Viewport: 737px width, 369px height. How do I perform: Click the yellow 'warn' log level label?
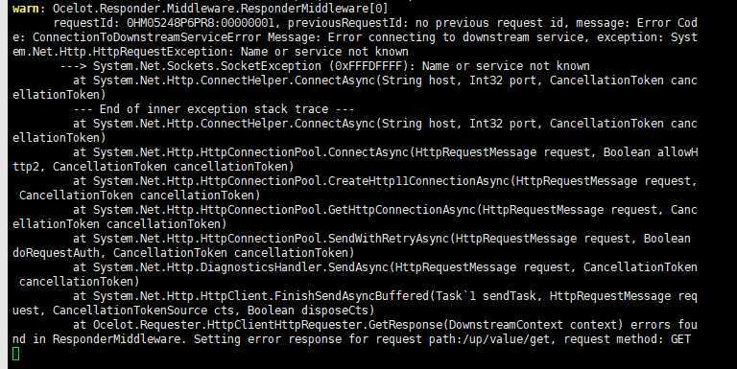[26, 9]
